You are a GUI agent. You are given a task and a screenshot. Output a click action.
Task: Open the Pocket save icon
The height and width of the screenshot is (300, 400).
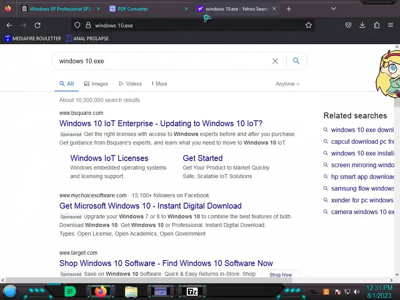click(x=348, y=25)
